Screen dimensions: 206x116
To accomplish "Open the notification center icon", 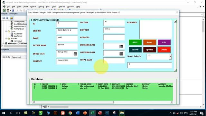I will click(x=202, y=113).
